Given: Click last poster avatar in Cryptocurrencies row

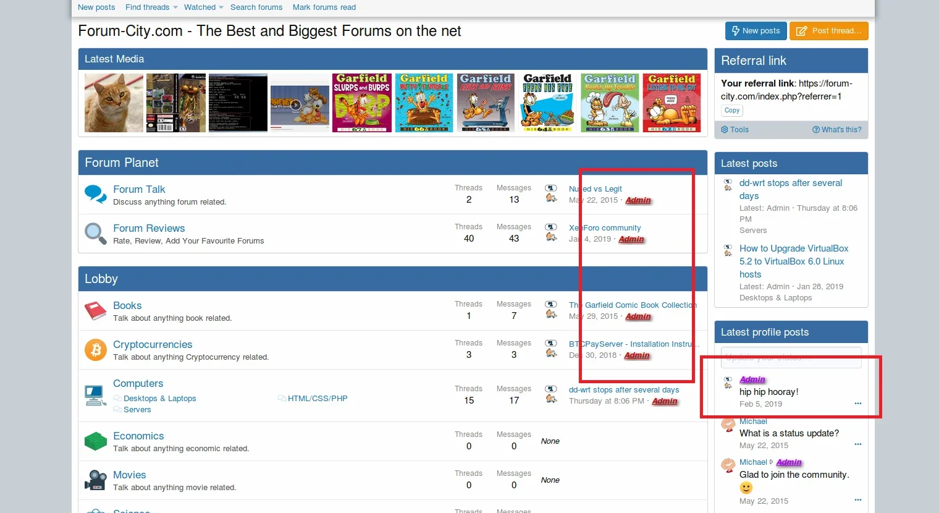Looking at the screenshot, I should pos(551,349).
